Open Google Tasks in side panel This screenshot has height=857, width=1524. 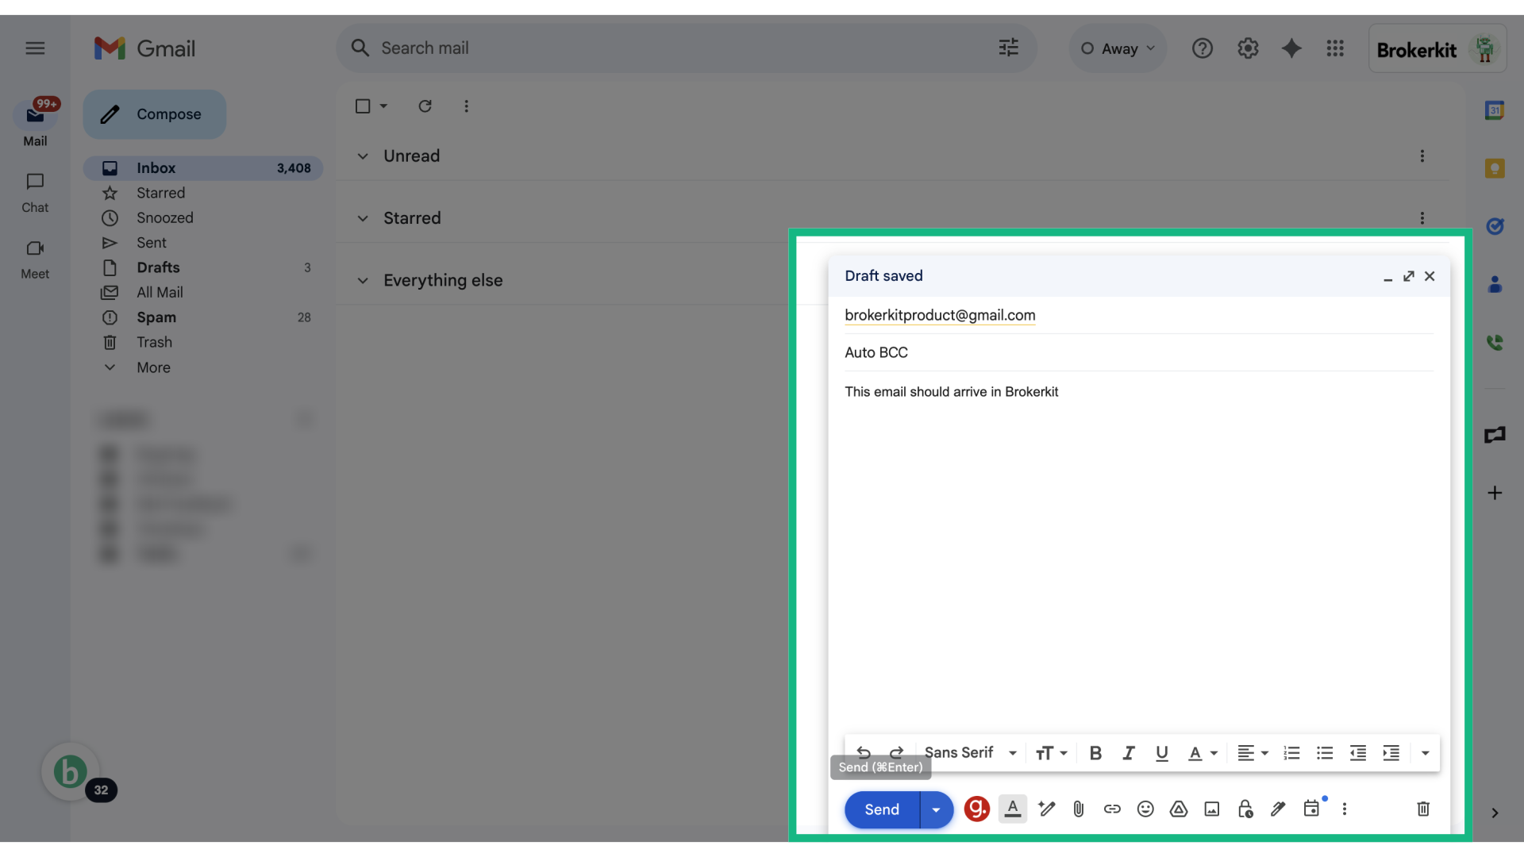1495,226
